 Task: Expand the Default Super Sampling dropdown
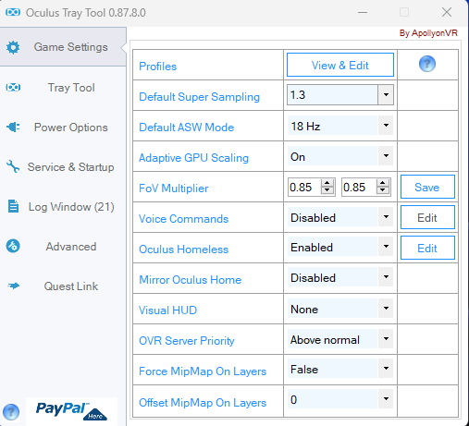386,94
